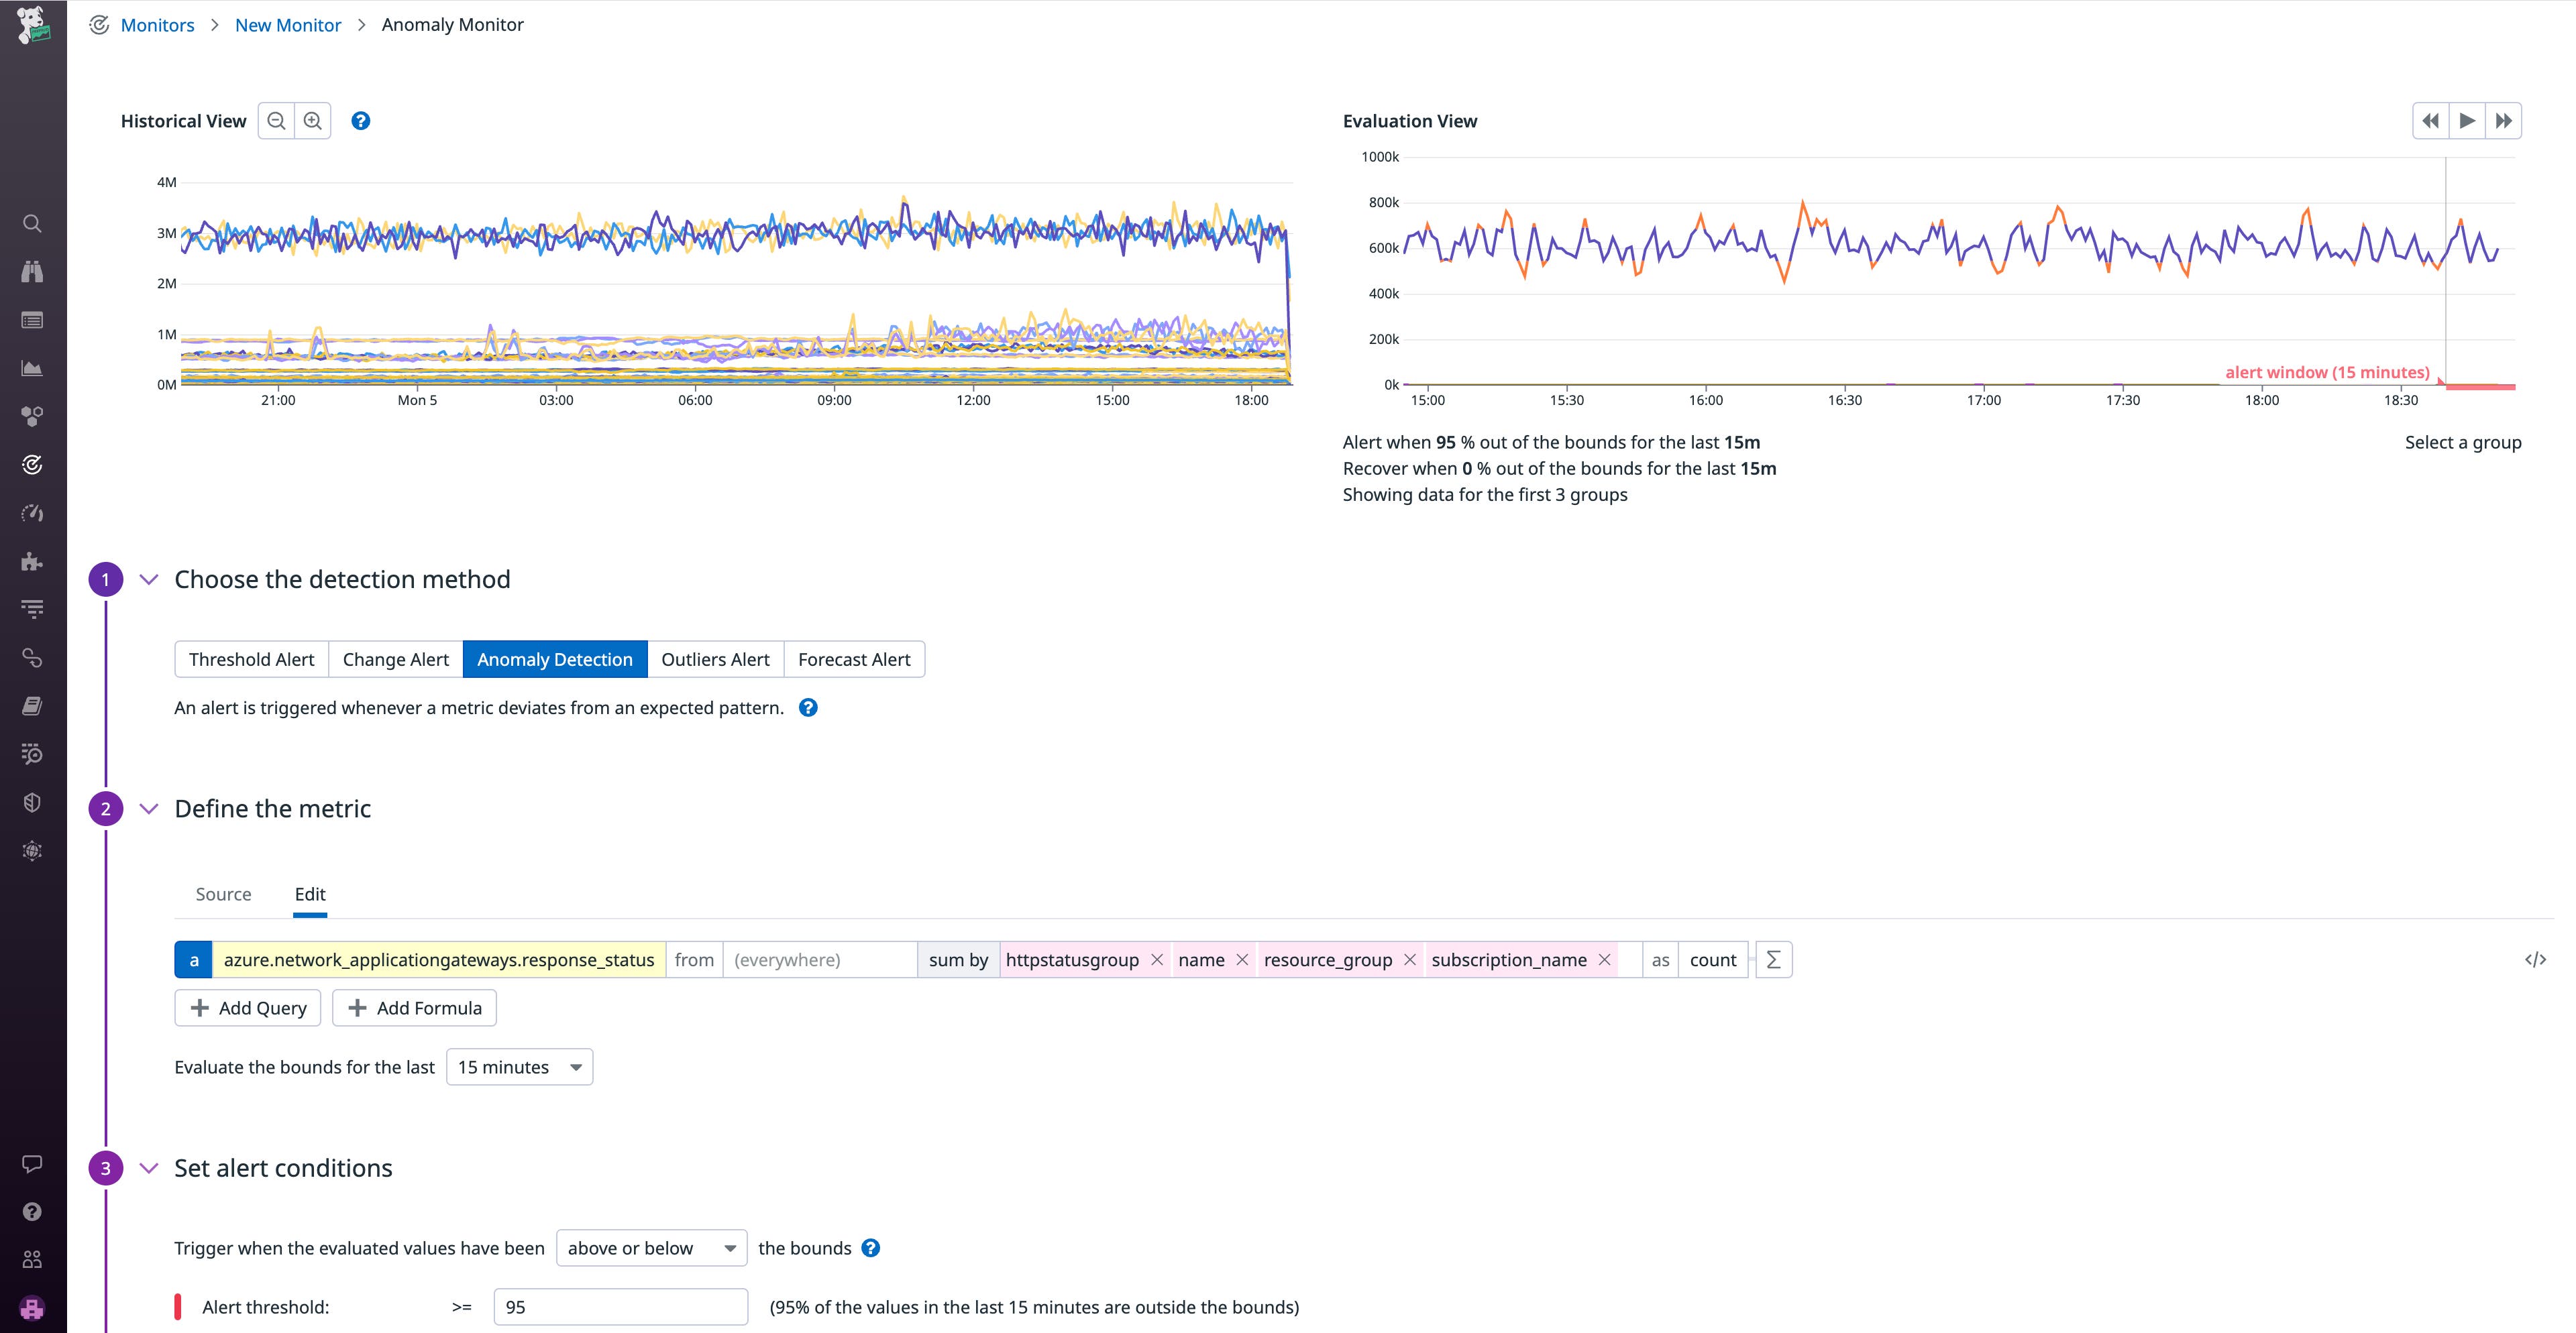Click the Add Query button
Image resolution: width=2576 pixels, height=1333 pixels.
247,1007
